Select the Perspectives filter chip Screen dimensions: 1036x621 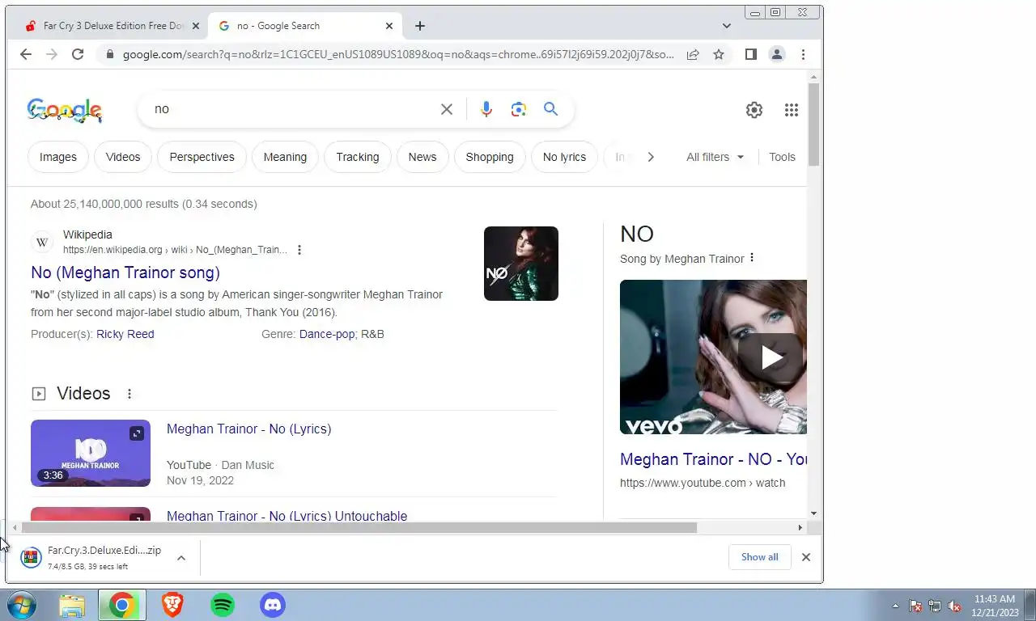coord(202,157)
